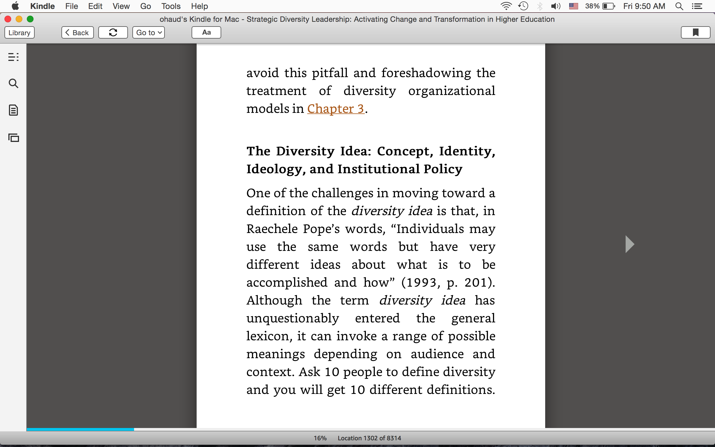This screenshot has width=715, height=447.
Task: Click the Location 1302 of 8314 indicator
Action: 369,438
